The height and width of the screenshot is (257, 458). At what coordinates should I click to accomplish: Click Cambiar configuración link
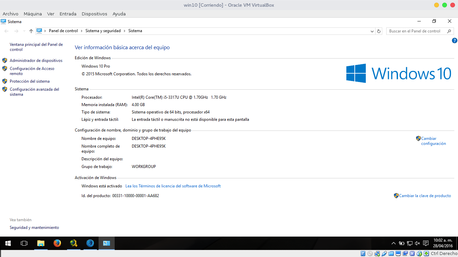coord(434,141)
